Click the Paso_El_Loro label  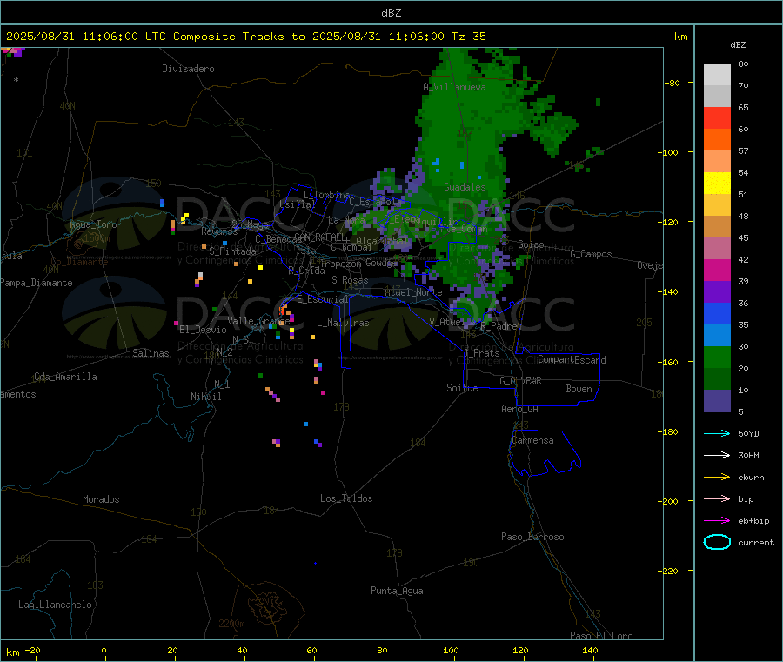pyautogui.click(x=601, y=636)
